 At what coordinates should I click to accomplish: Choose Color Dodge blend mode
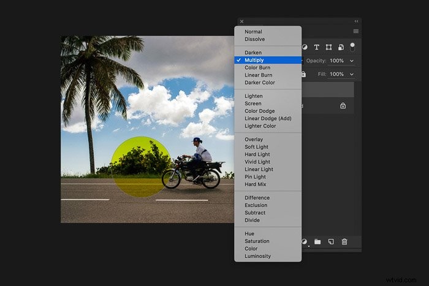[x=268, y=111]
